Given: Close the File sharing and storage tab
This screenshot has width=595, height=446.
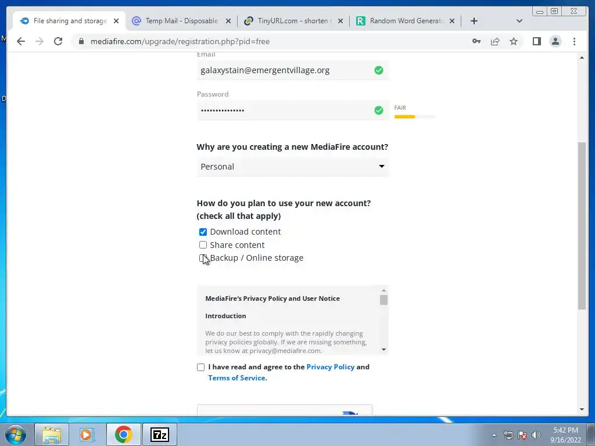Looking at the screenshot, I should pyautogui.click(x=116, y=21).
